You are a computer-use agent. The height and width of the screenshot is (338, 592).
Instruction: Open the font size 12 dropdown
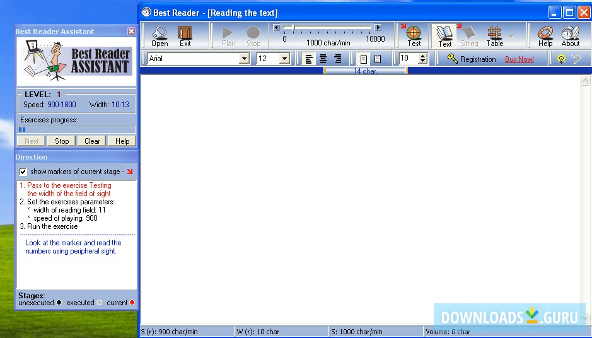[284, 59]
